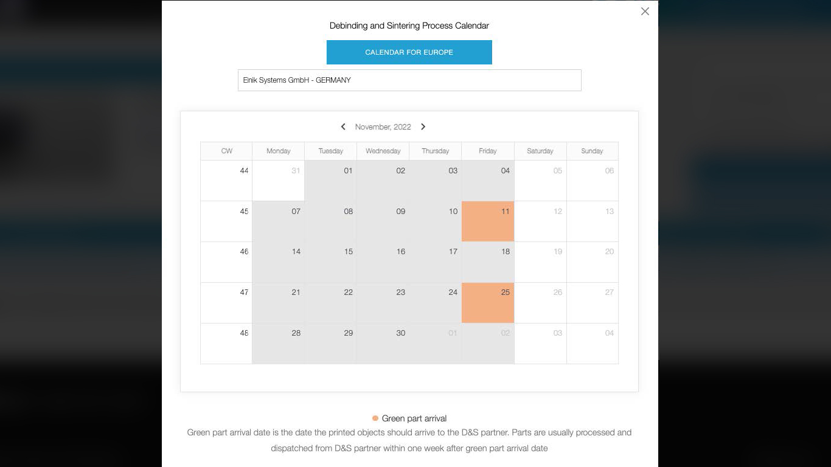Image resolution: width=831 pixels, height=467 pixels.
Task: Click the Friday column header
Action: (x=488, y=151)
